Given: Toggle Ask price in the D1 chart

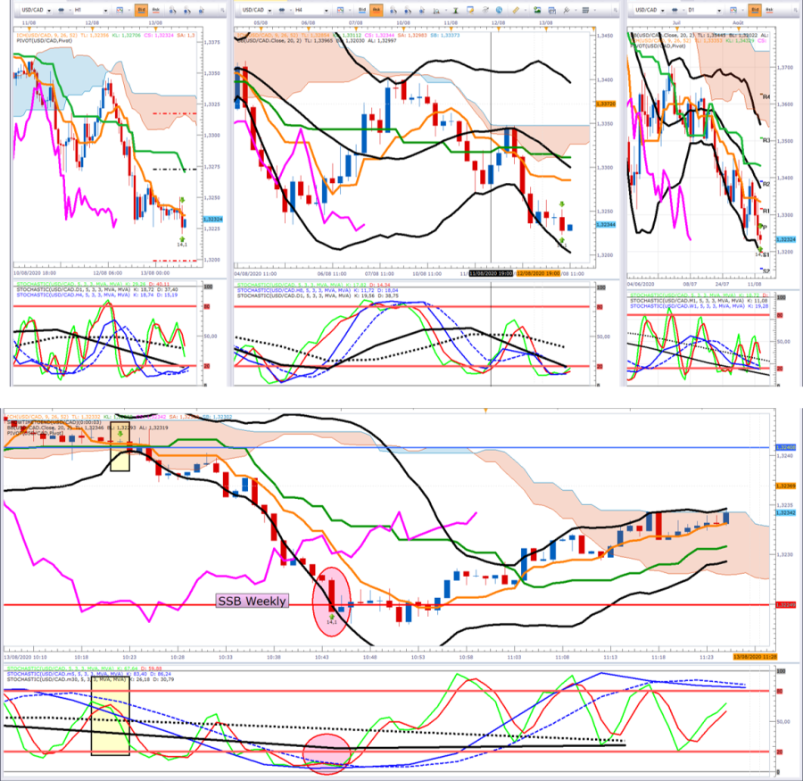Looking at the screenshot, I should tap(769, 10).
